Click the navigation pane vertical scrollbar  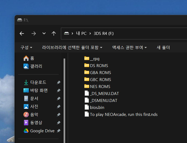tap(64, 101)
